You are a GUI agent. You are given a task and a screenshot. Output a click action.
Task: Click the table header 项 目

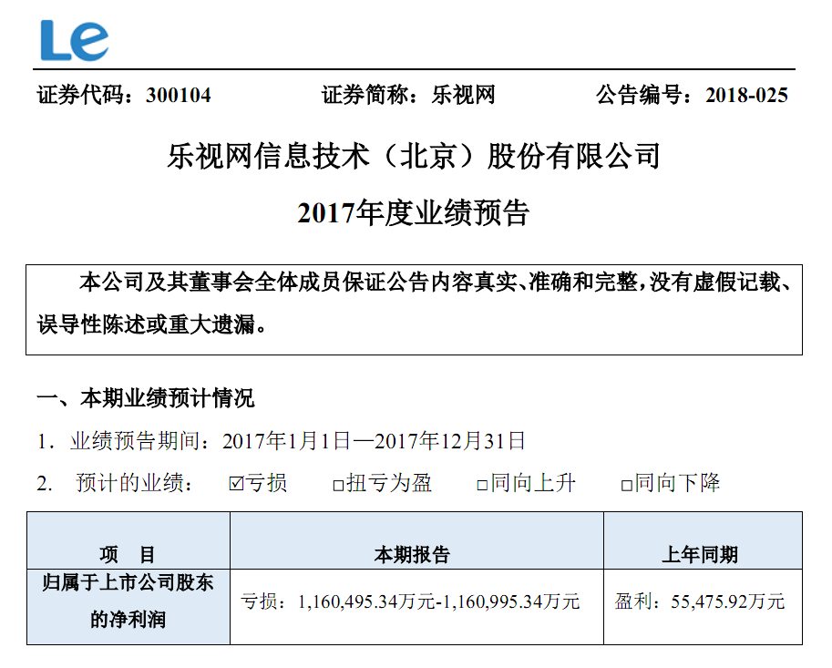(x=128, y=555)
